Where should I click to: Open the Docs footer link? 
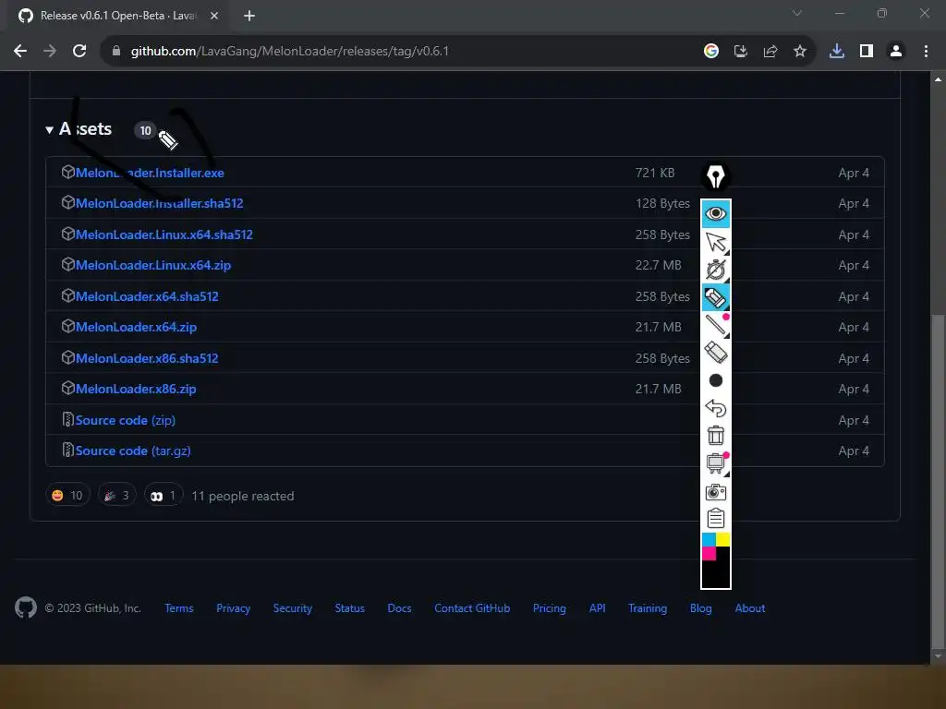399,608
